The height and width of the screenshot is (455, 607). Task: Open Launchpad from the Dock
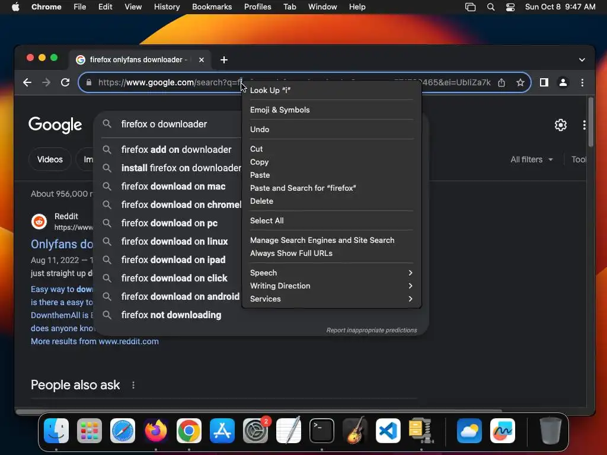click(x=90, y=431)
